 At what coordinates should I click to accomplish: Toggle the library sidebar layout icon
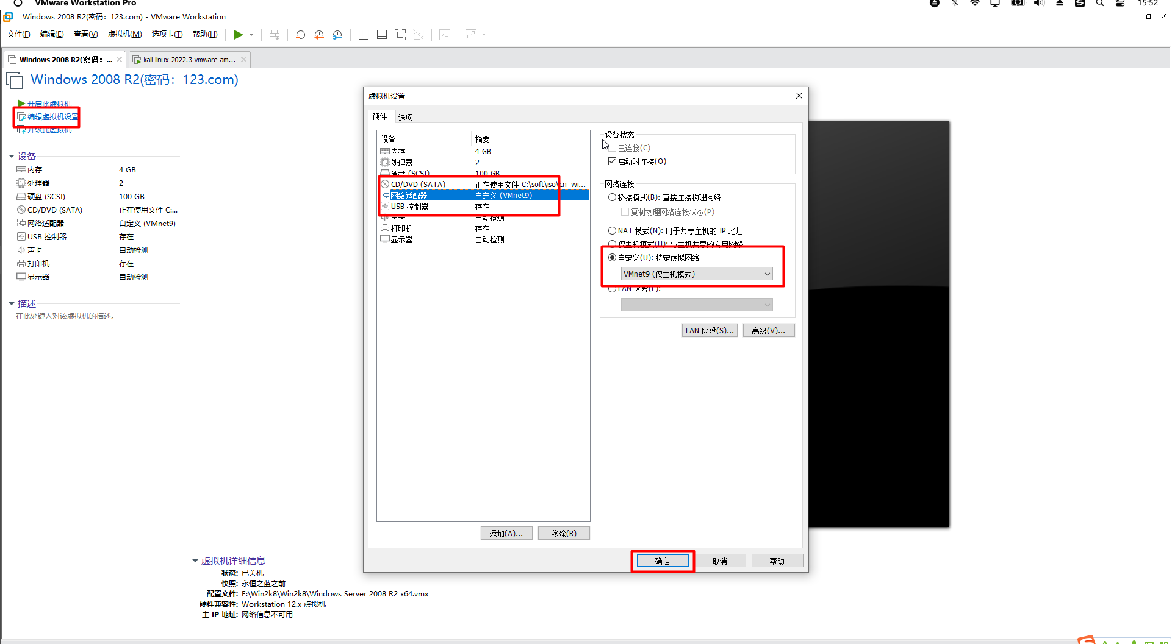[364, 35]
